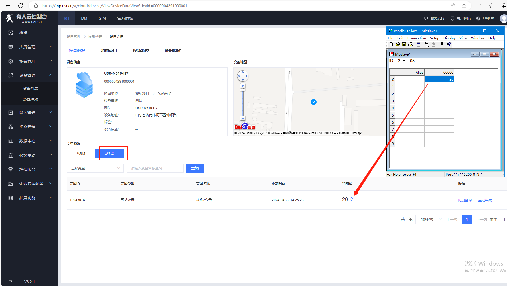This screenshot has width=507, height=286.
Task: Open the Connection menu in Modbus Slave
Action: tap(416, 38)
